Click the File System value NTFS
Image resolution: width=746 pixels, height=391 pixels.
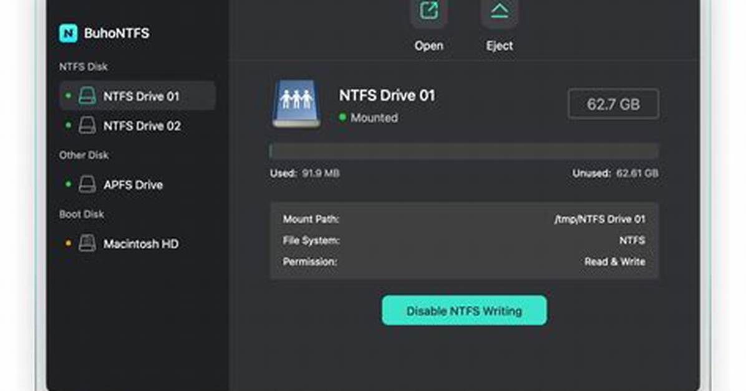pos(632,240)
